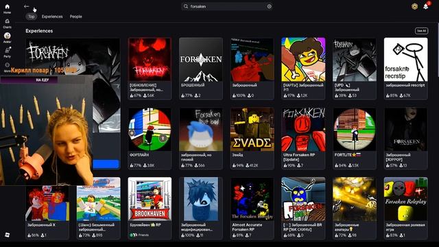The height and width of the screenshot is (247, 439).
Task: Clear the search field with the X icon
Action: (270, 6)
